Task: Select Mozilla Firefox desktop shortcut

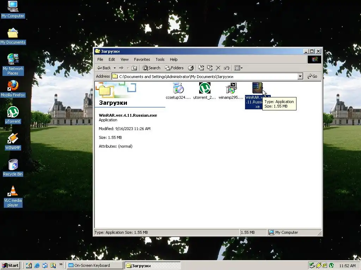Action: point(13,89)
